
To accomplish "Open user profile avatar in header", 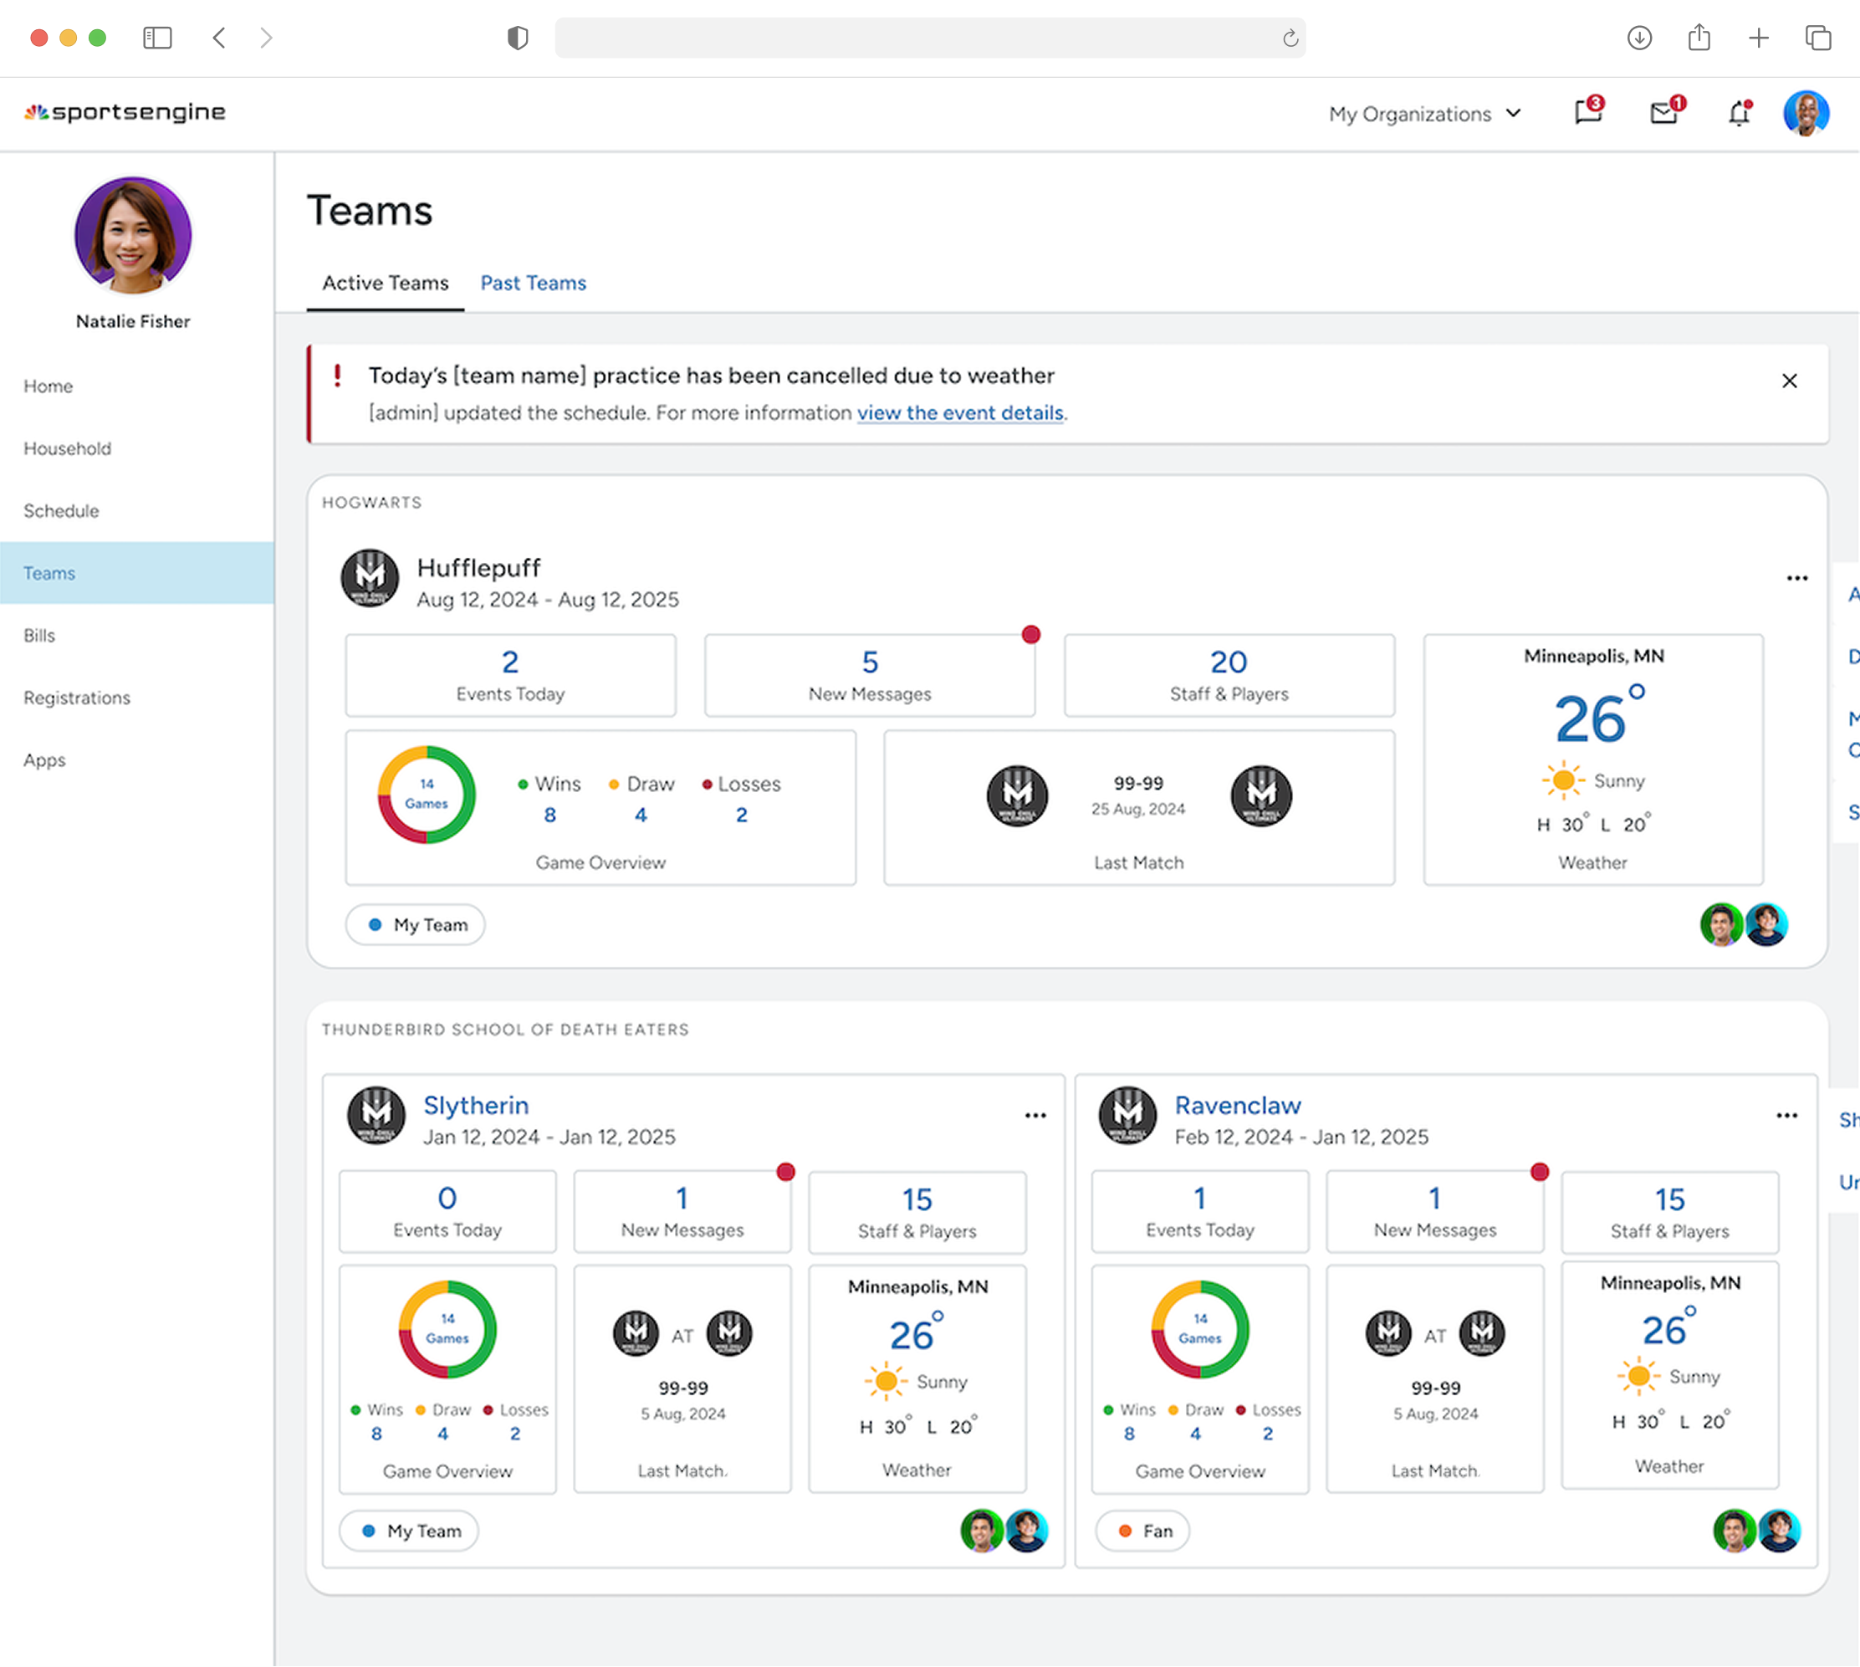I will [x=1805, y=114].
